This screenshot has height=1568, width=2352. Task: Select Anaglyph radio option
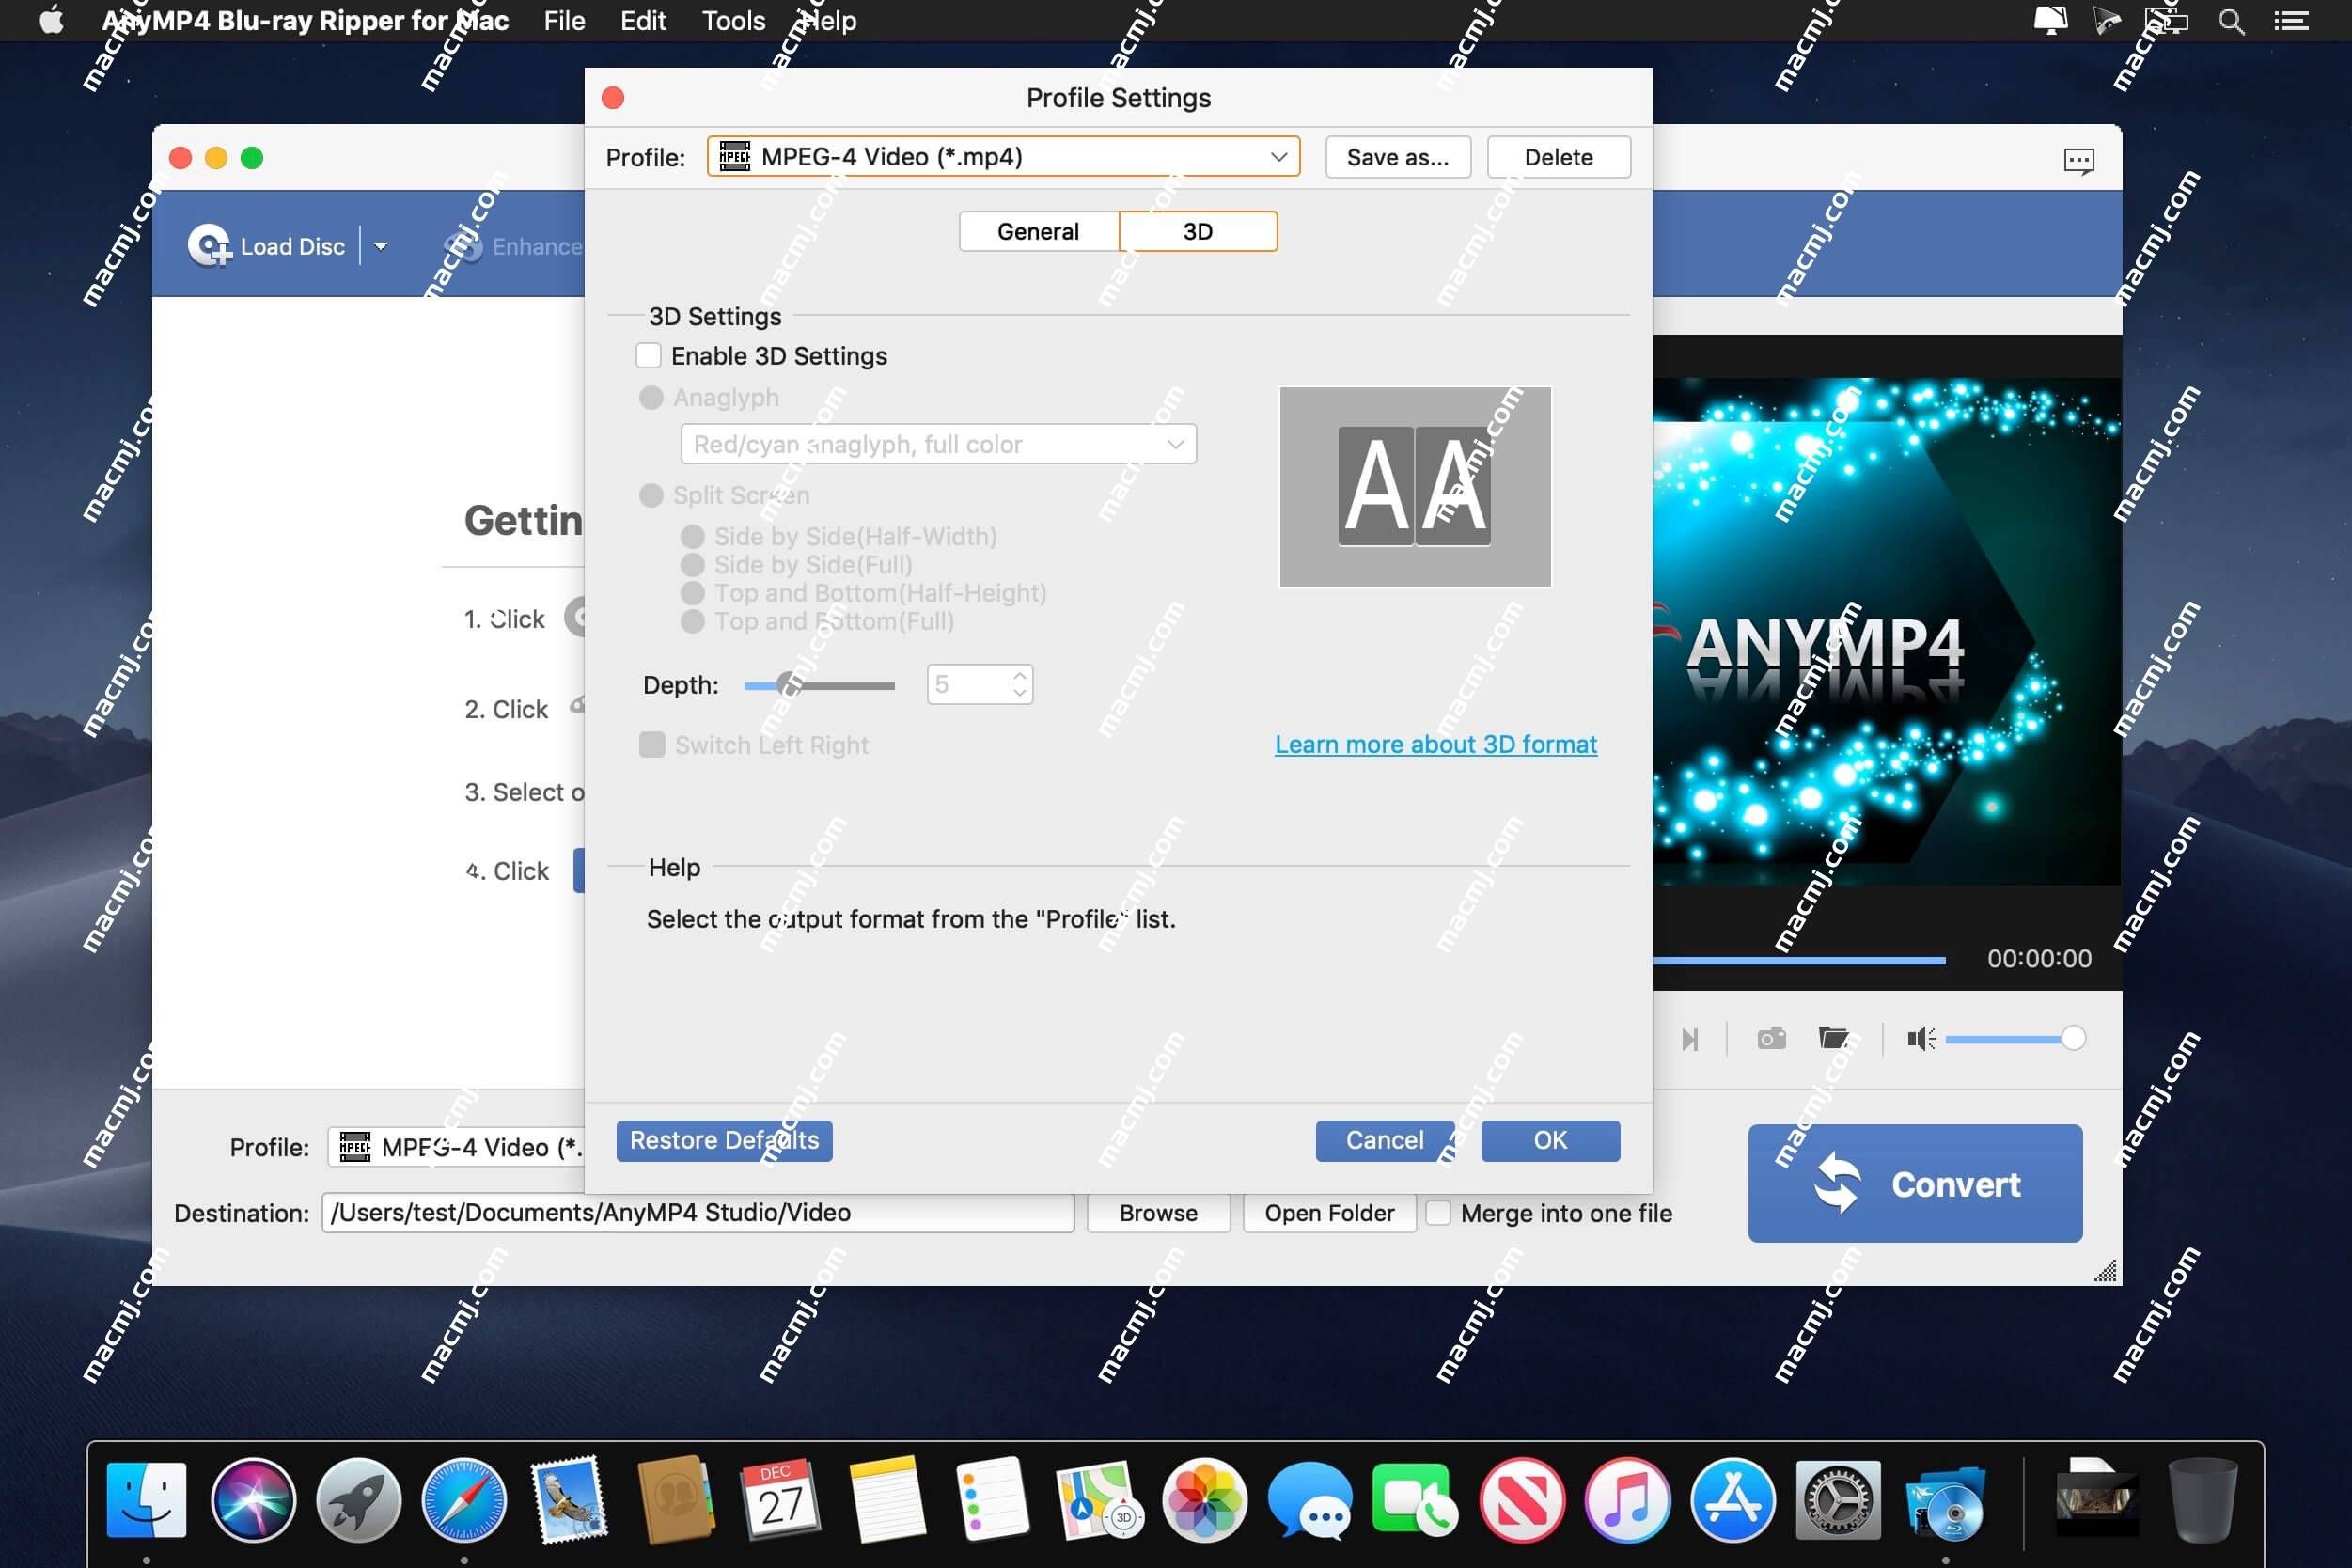click(651, 398)
